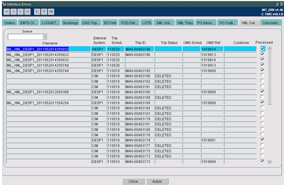Click inside the Source input field

click(25, 37)
